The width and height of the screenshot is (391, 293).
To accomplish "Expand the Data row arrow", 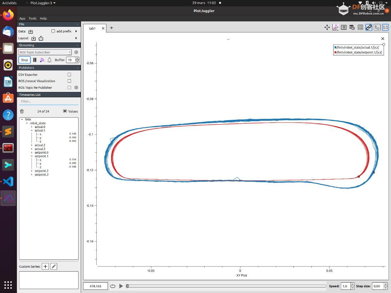I will (x=76, y=31).
